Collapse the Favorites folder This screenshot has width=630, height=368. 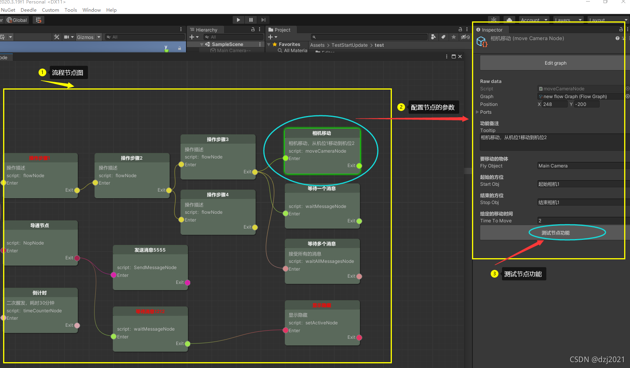coord(269,44)
